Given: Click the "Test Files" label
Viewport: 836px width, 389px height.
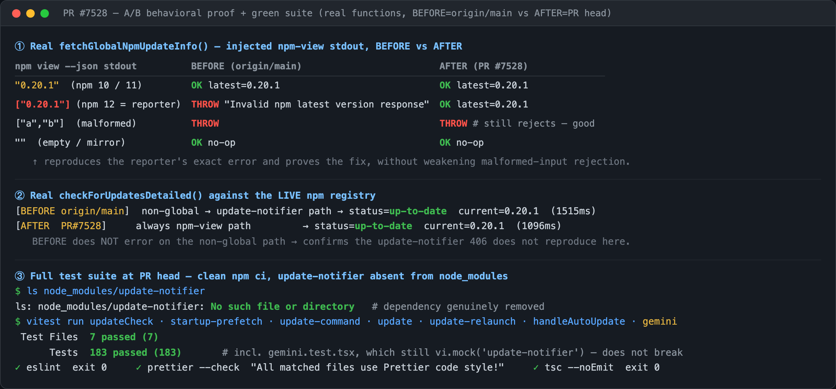Looking at the screenshot, I should [49, 337].
